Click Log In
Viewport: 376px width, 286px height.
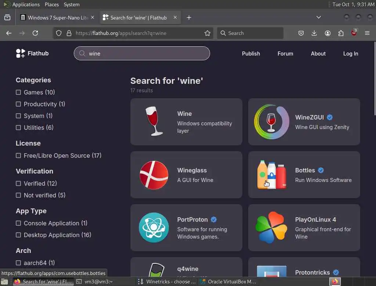[x=351, y=54]
